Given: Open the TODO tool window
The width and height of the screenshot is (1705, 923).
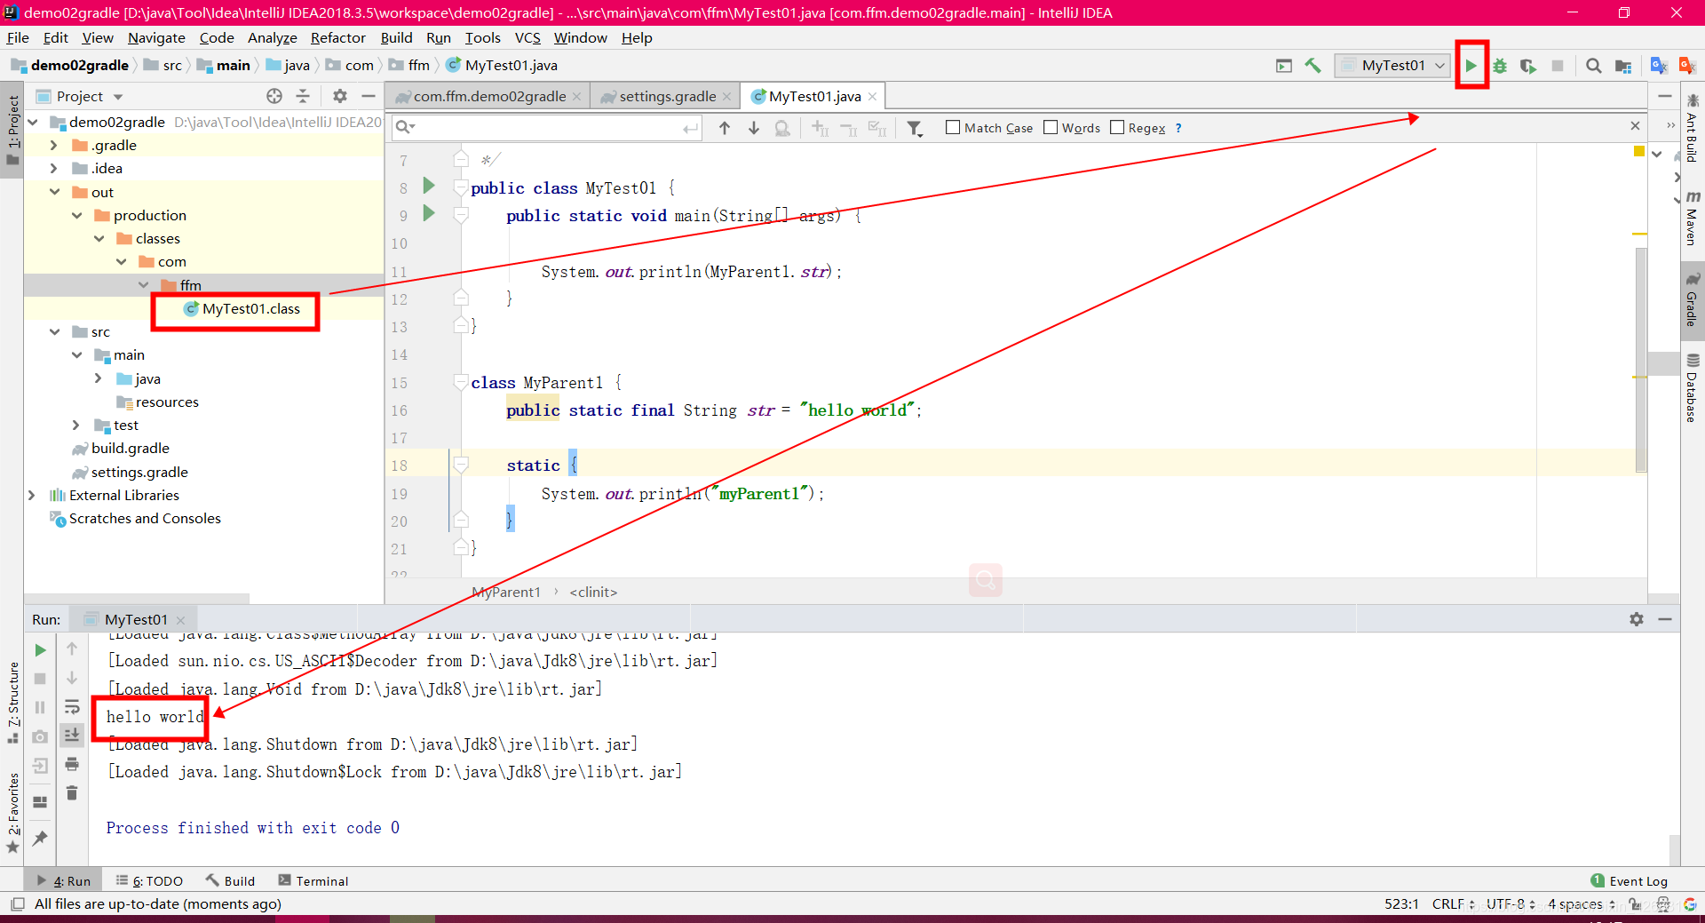Looking at the screenshot, I should tap(149, 880).
